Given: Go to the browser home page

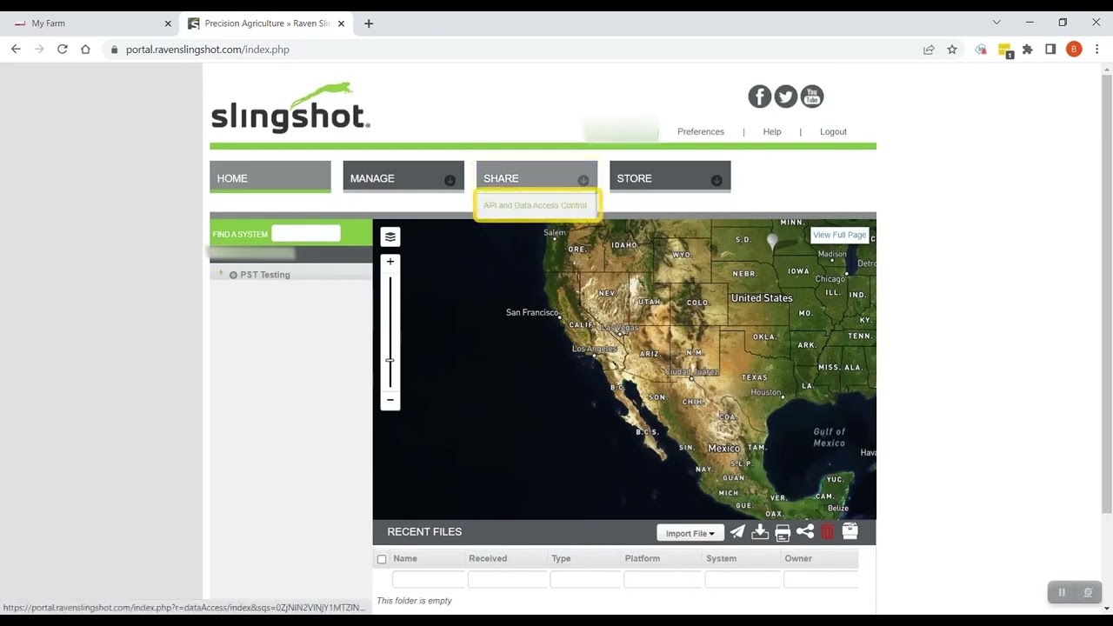Looking at the screenshot, I should pos(85,50).
